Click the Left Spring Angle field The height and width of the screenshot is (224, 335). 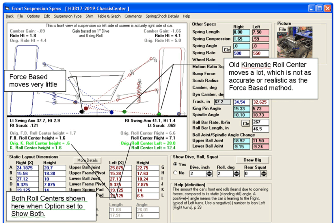(x=260, y=46)
